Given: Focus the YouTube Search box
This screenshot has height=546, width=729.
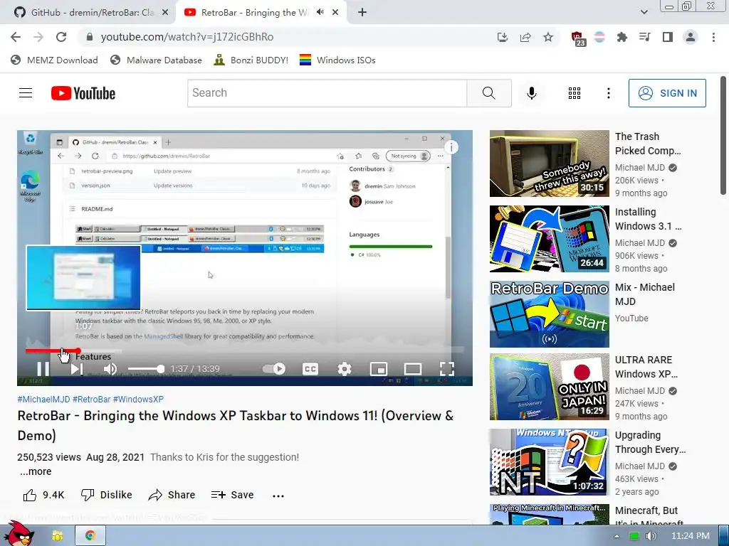Looking at the screenshot, I should [x=327, y=93].
